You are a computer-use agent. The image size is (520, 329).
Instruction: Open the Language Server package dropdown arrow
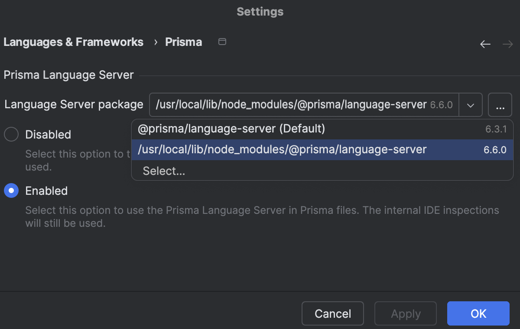pyautogui.click(x=471, y=105)
